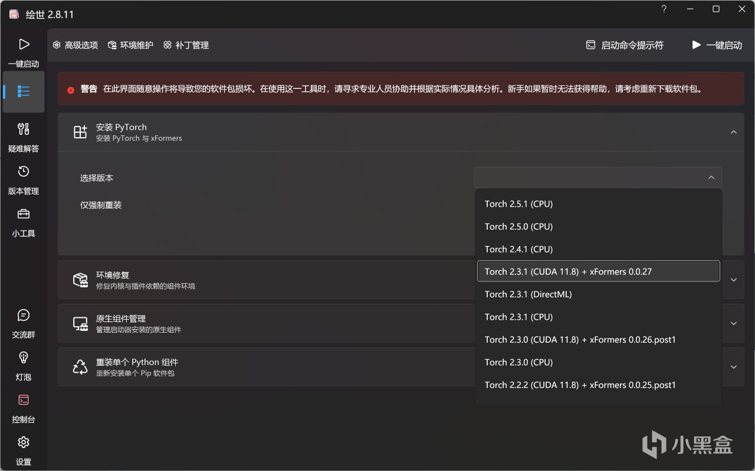Choose Torch 2.2.2 CUDA 11.8 xFormers 0.0.25.post1
755x471 pixels.
598,385
